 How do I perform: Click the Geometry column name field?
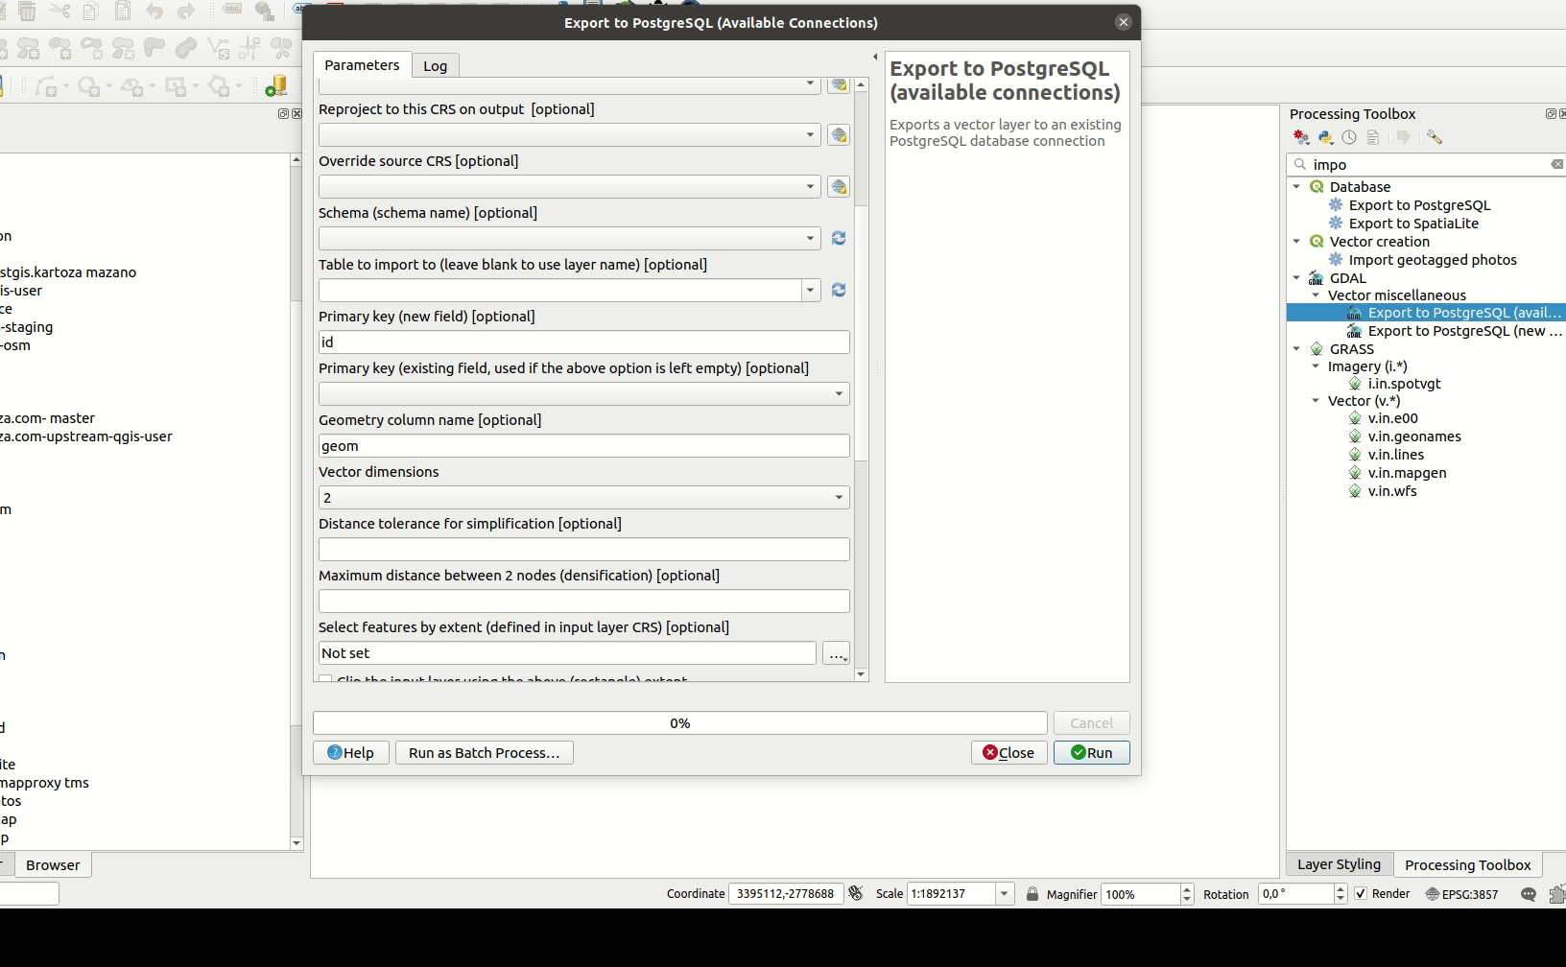[583, 446]
